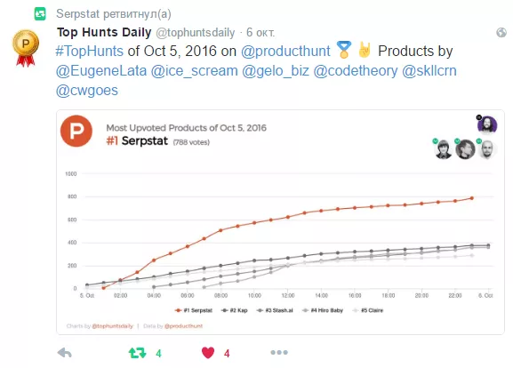The height and width of the screenshot is (368, 513).
Task: Open the Top Hunts Daily medal avatar
Action: tap(26, 48)
